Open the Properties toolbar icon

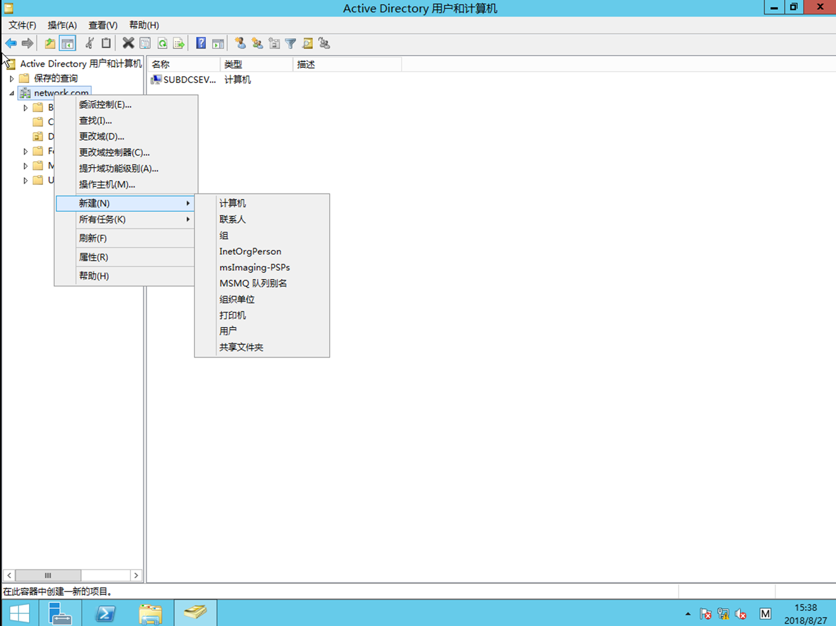[145, 43]
